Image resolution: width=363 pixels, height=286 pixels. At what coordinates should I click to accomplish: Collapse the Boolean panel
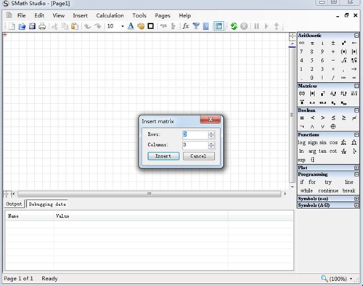(356, 110)
